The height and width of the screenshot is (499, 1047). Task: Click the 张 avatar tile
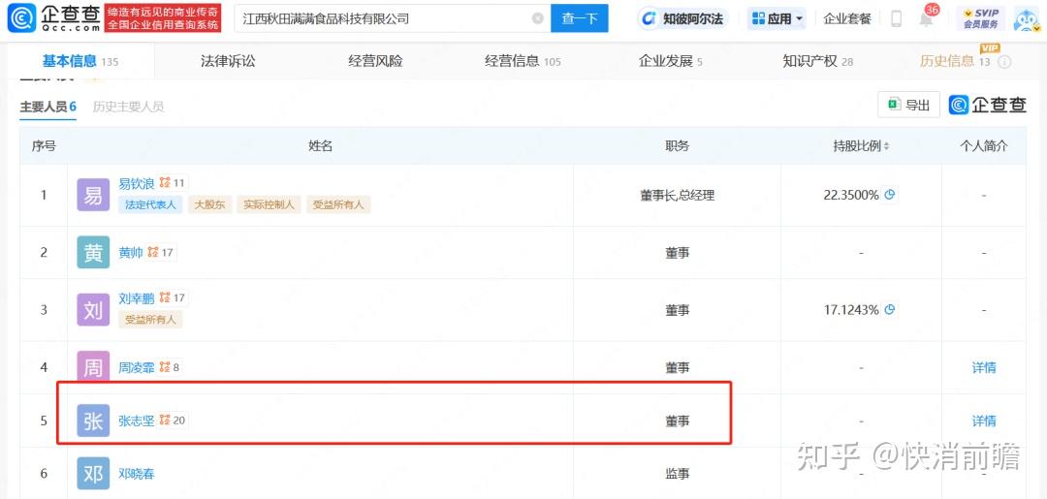[93, 421]
